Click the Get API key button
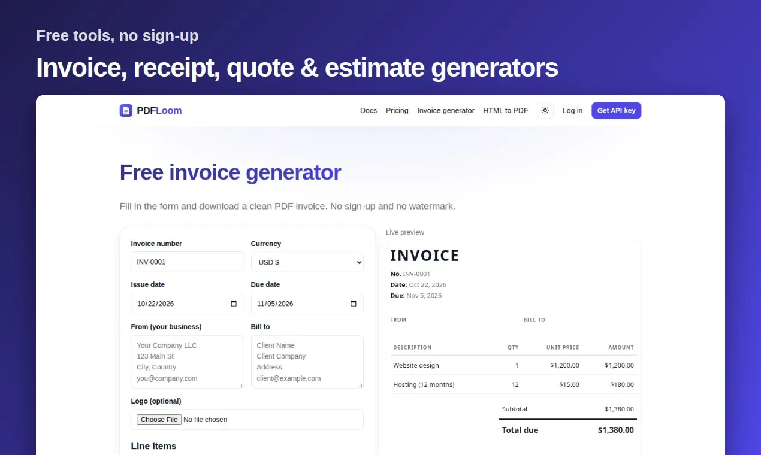 [617, 110]
